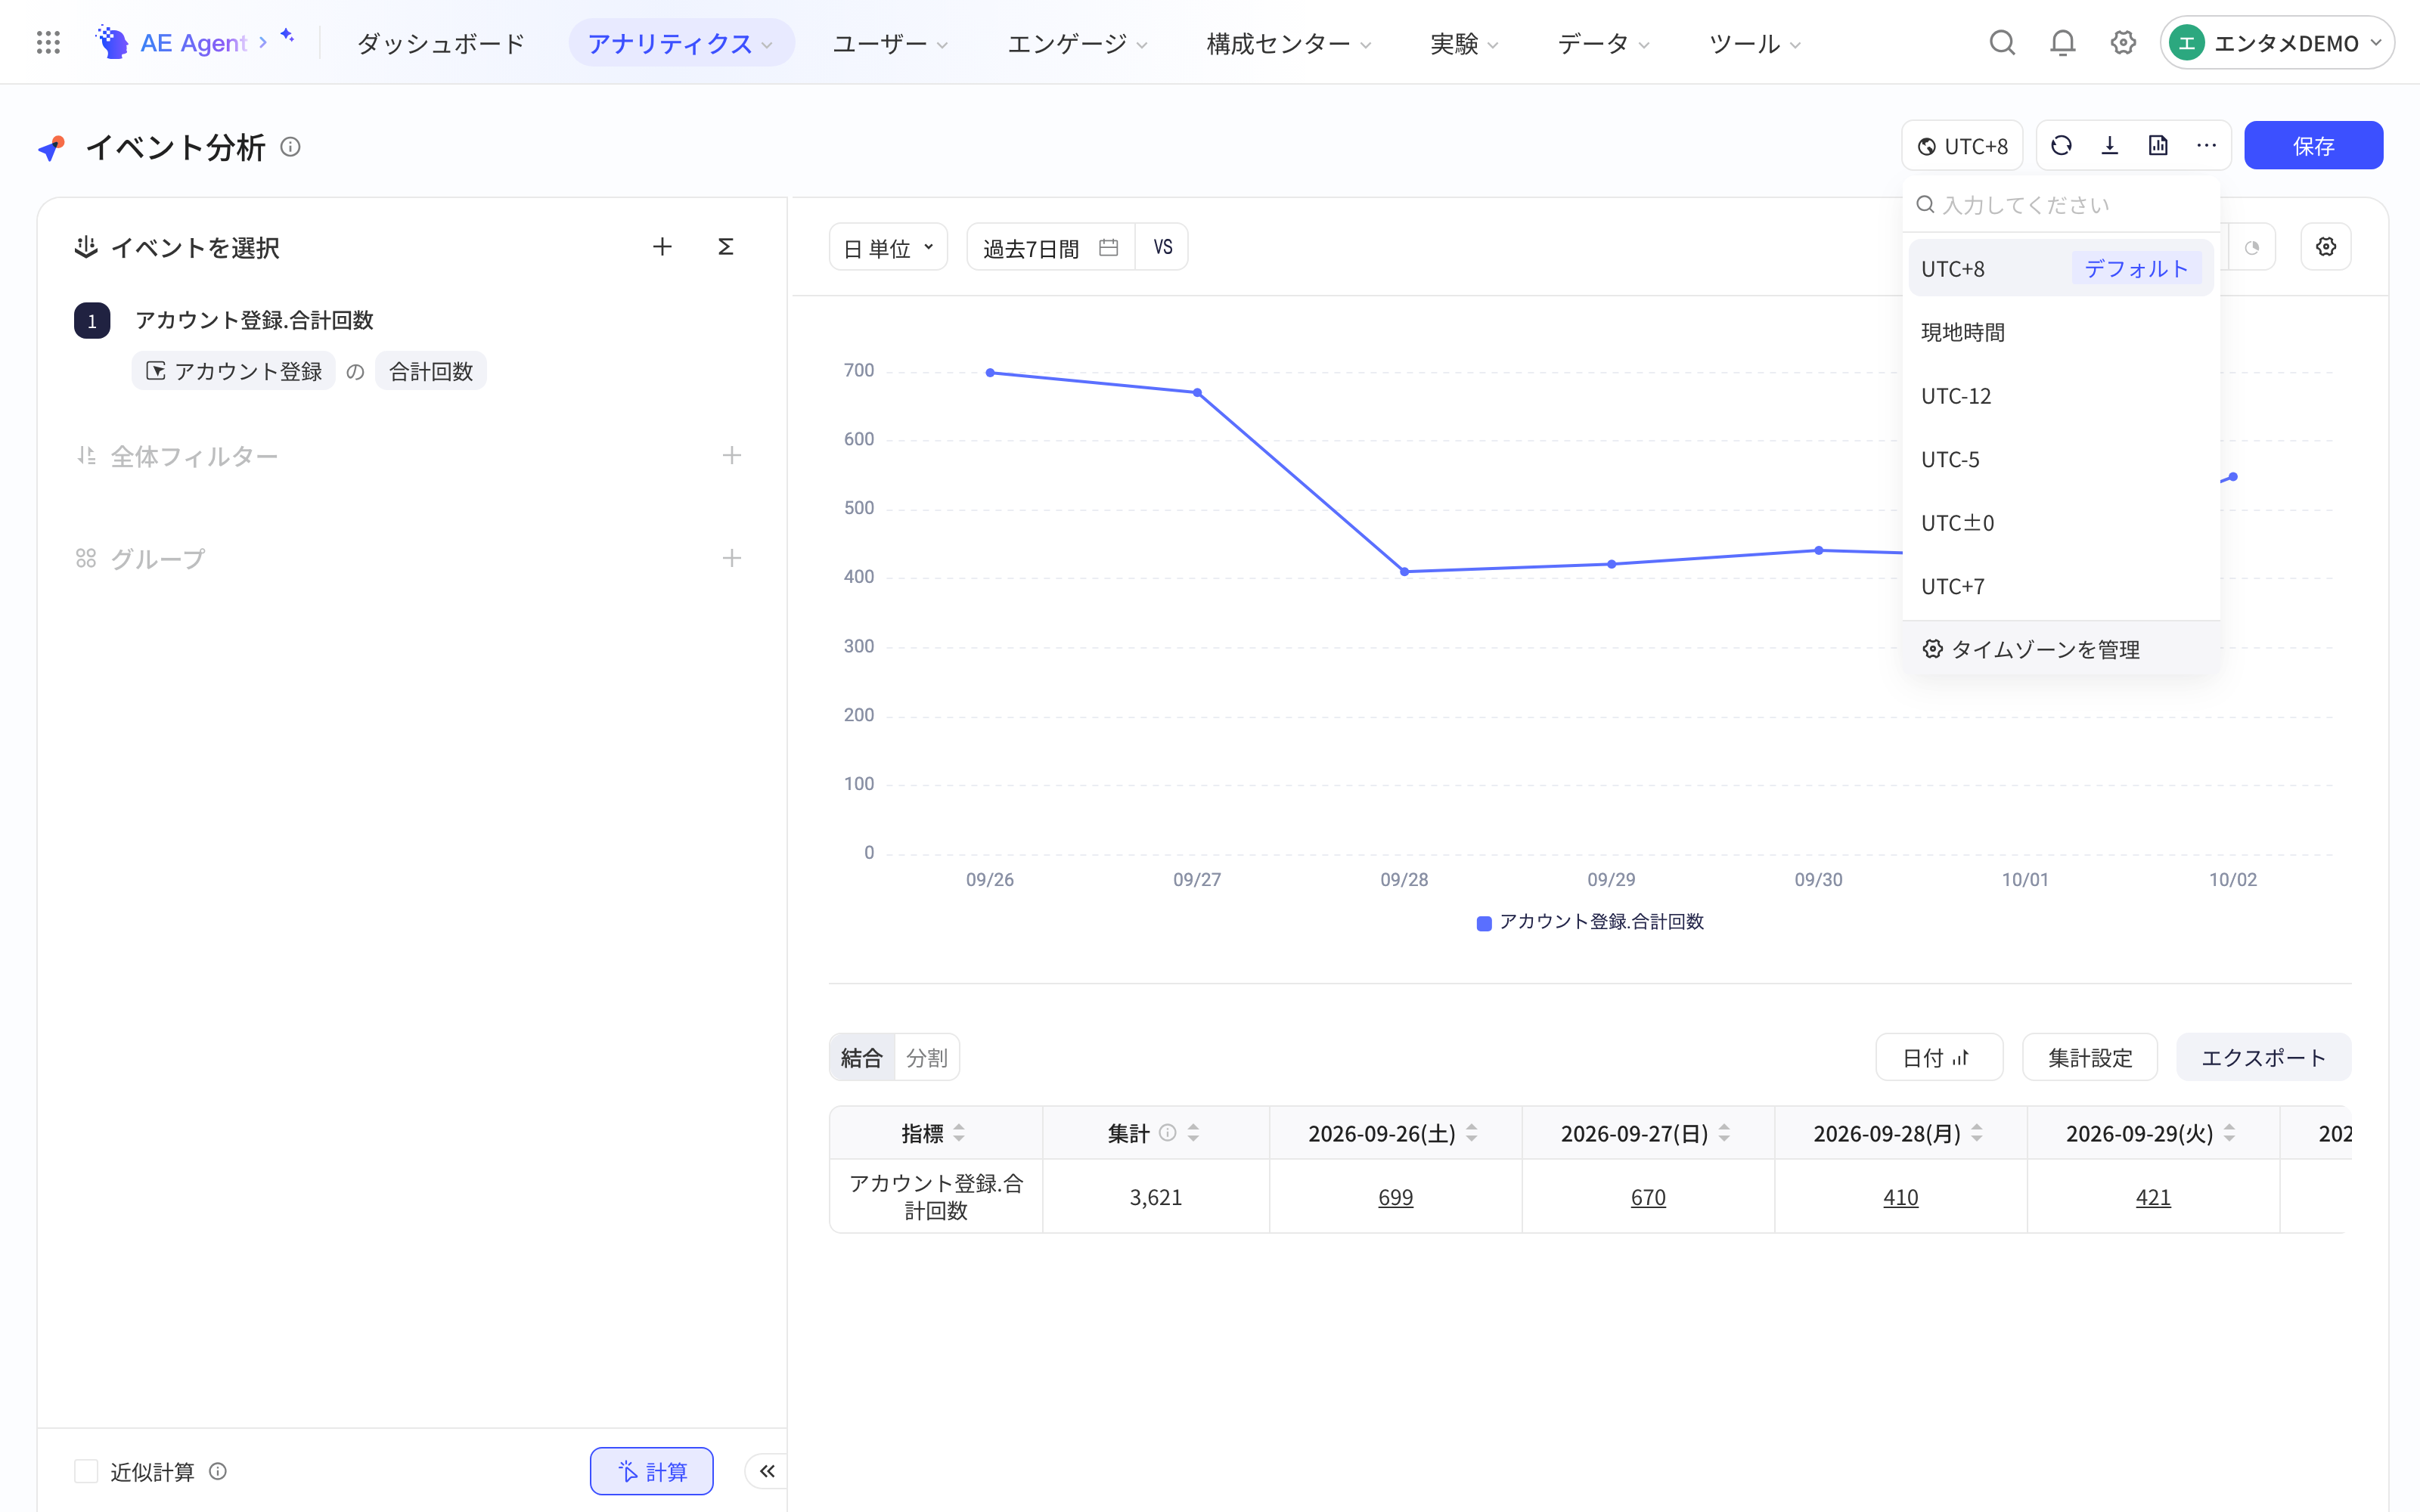Expand the エンゲージ menu
The image size is (2420, 1512).
click(1077, 43)
